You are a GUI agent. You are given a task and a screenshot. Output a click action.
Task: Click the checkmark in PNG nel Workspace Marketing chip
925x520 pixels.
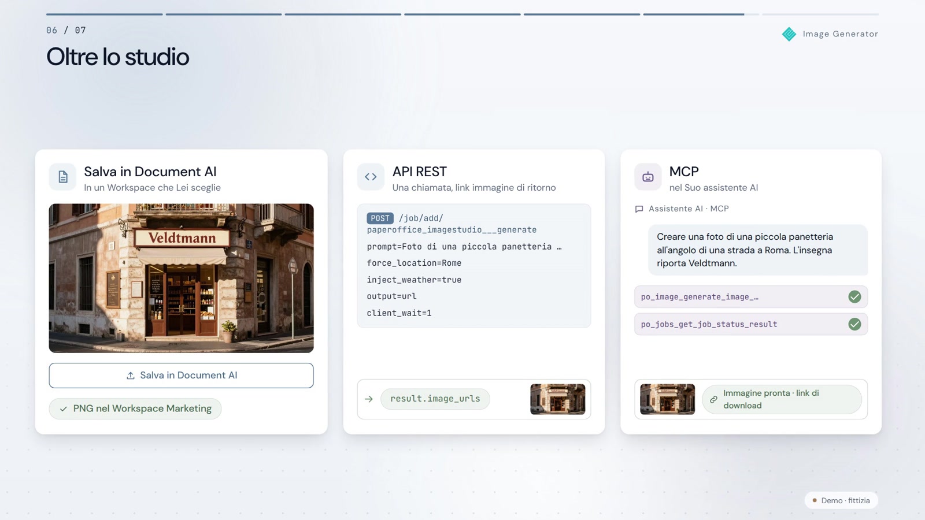(64, 409)
